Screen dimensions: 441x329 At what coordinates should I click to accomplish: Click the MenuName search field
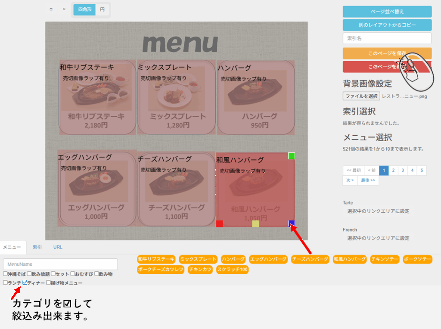pyautogui.click(x=60, y=264)
